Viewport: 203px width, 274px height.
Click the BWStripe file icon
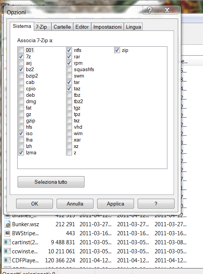point(8,233)
